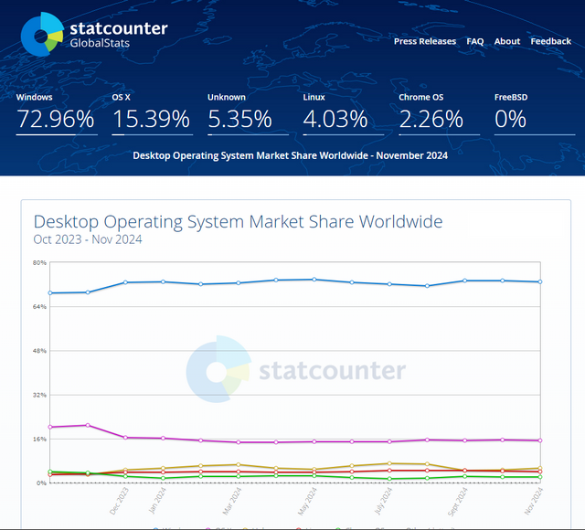Image resolution: width=585 pixels, height=530 pixels.
Task: Click the green Chrome OS data point at Jan 2024
Action: point(163,478)
